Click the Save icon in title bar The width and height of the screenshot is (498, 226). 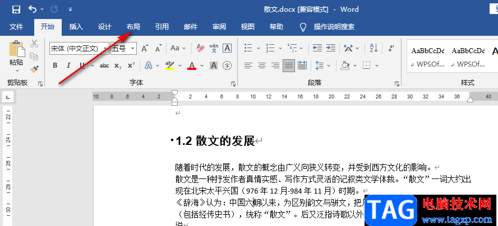[16, 10]
